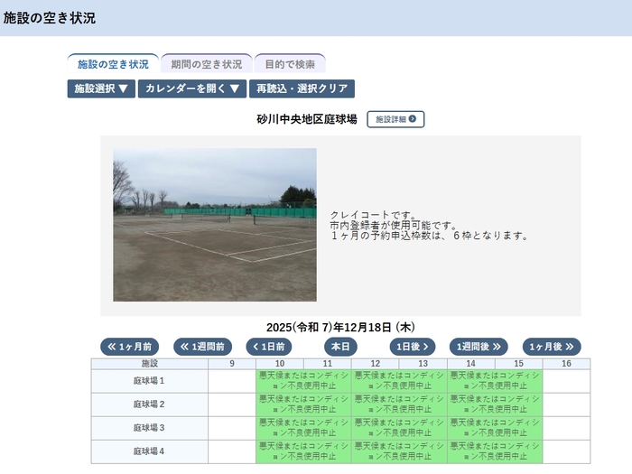Viewport: 632px width, 474px height.
Task: Click 庭球場4 green cell at 10-11
Action: (x=303, y=451)
